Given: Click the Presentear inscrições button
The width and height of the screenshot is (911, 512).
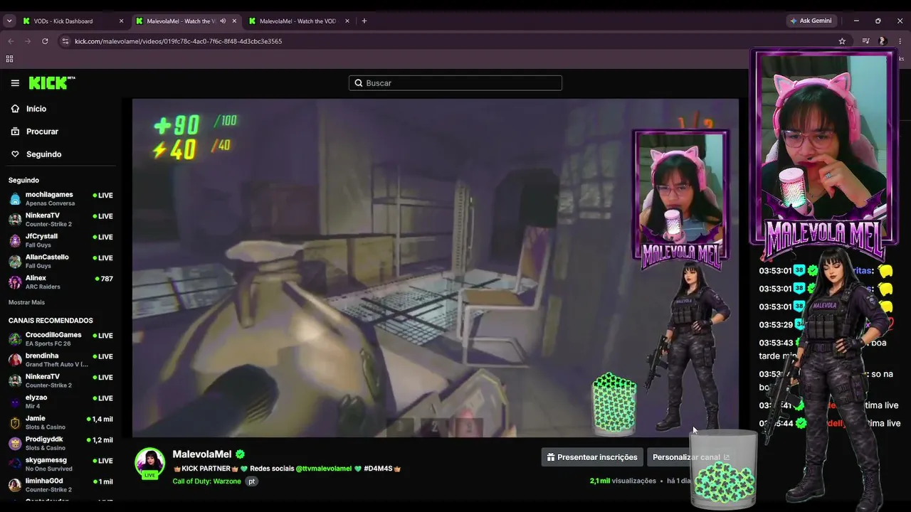Looking at the screenshot, I should (x=592, y=457).
